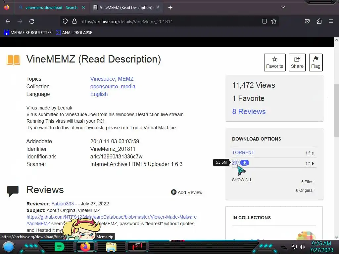Screen dimensions: 339x254
Task: Click the ZIP download link
Action: (x=235, y=163)
